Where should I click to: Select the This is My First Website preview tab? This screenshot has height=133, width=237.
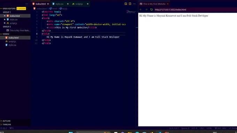(154, 4)
